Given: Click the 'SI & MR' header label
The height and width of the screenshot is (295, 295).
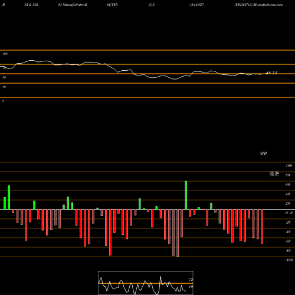Looking at the screenshot, I should coord(31,5).
